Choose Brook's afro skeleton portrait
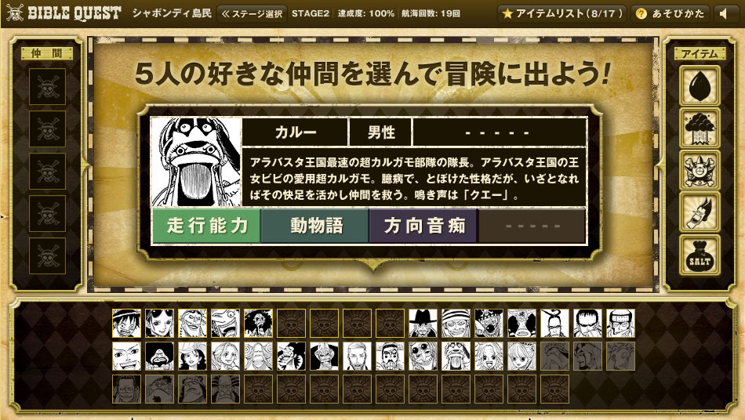This screenshot has width=745, height=420. 259,323
